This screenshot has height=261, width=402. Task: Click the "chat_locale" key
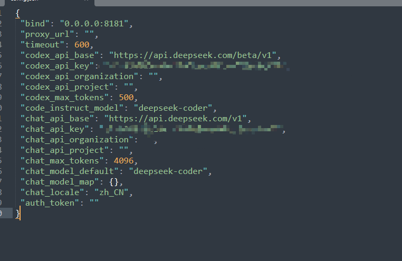coord(52,192)
